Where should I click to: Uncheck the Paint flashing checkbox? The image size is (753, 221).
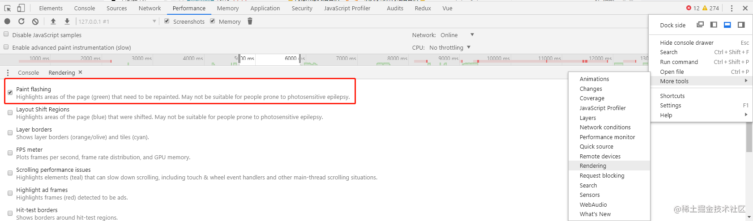coord(10,93)
